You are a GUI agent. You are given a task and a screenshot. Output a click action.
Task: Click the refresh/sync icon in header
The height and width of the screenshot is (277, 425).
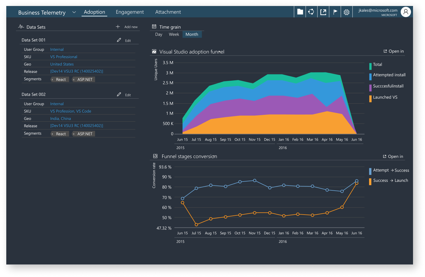pos(311,12)
